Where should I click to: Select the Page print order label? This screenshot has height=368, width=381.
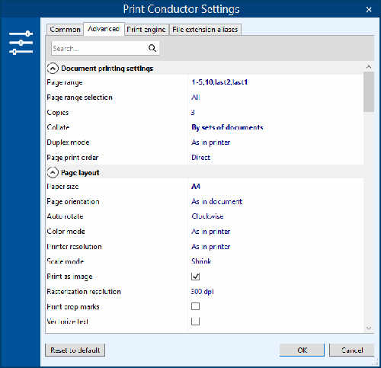point(72,158)
